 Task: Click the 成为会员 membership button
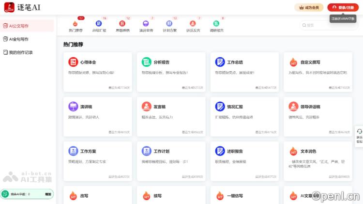point(309,7)
